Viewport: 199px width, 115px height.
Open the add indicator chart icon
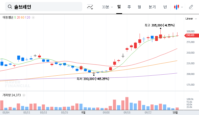click(90, 7)
